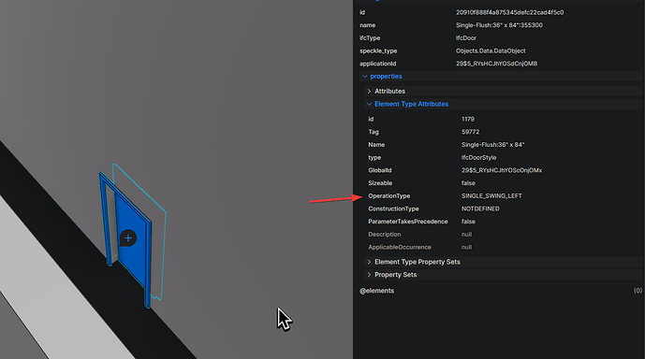The width and height of the screenshot is (645, 359).
Task: Click the ParameterTakesPrecedence label
Action: [407, 222]
